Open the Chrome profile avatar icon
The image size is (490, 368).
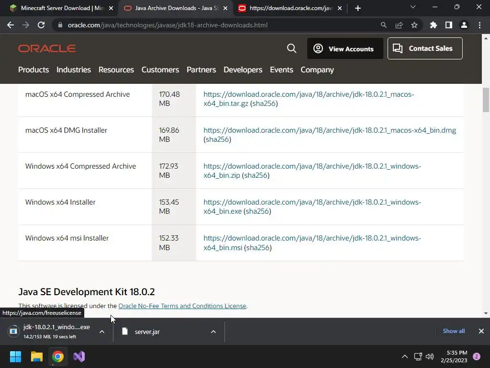[x=464, y=25]
